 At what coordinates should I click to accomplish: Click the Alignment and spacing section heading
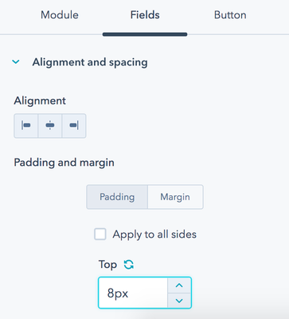tap(90, 62)
